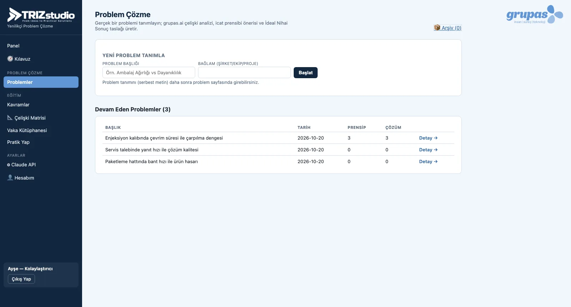Viewport: 571px width, 307px height.
Task: Click the date of the Enjeksiyon kalıbında row
Action: coord(311,138)
